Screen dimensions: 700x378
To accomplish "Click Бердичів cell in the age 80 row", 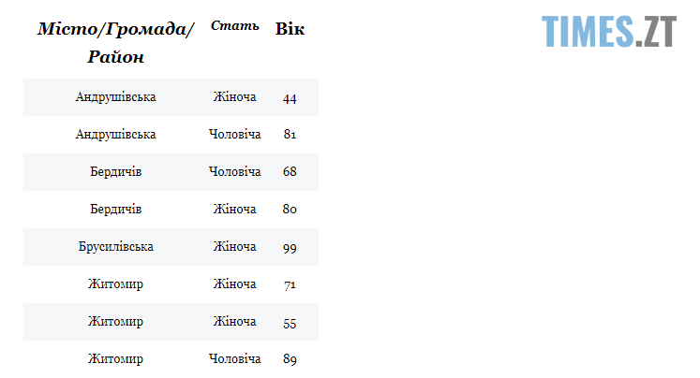I will click(116, 210).
